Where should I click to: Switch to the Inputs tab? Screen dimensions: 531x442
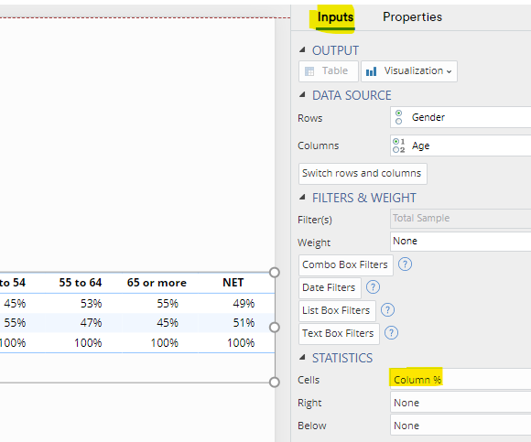pos(335,16)
